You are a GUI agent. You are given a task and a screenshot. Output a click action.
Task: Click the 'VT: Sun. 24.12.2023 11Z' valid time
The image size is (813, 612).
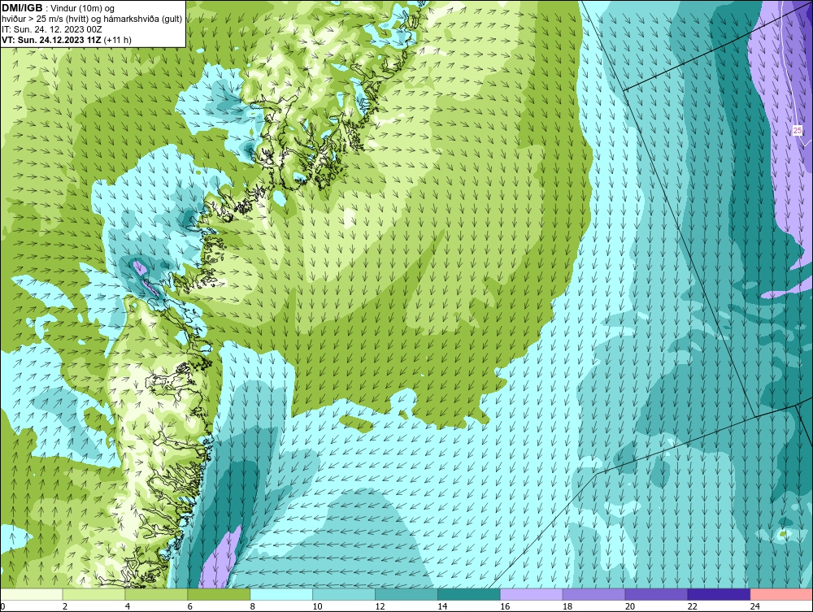point(51,40)
